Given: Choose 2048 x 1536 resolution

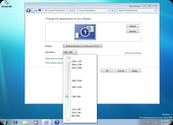Looking at the screenshot, I should [76, 65].
